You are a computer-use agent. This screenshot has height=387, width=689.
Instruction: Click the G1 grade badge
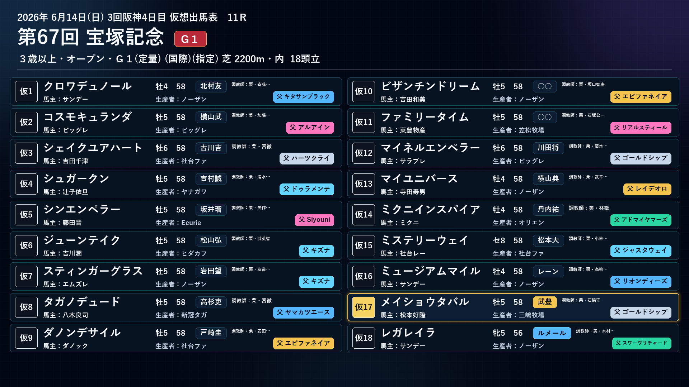(x=190, y=39)
